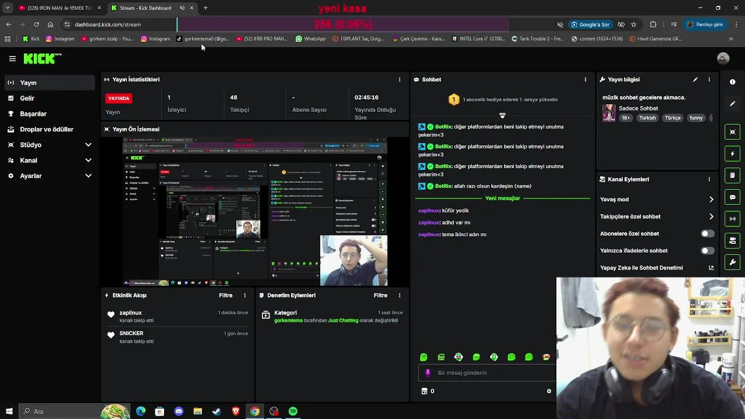Open Spotify from the taskbar
Screen dimensions: 745x419
point(293,411)
